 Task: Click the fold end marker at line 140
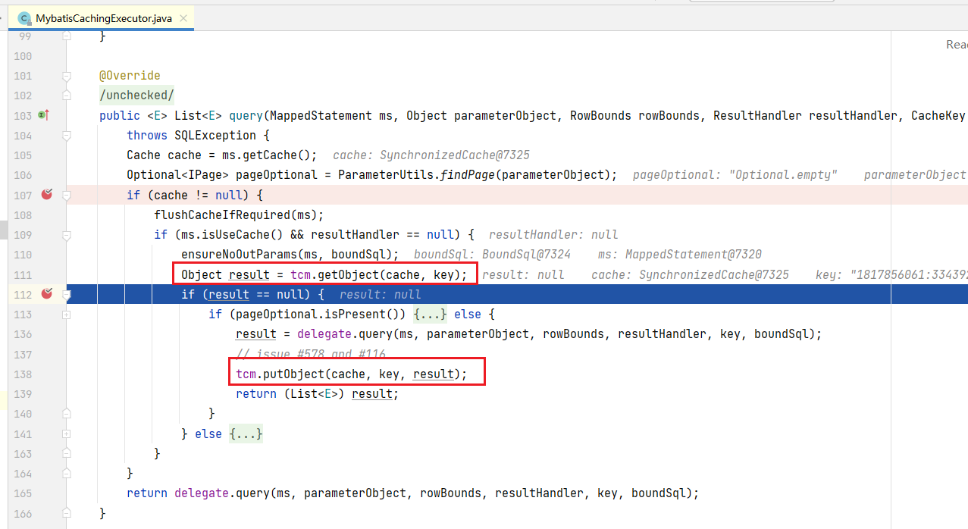(67, 414)
